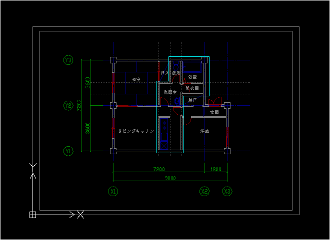Pick the Y1 grid axis bubble
This screenshot has height=240, width=330.
68,151
